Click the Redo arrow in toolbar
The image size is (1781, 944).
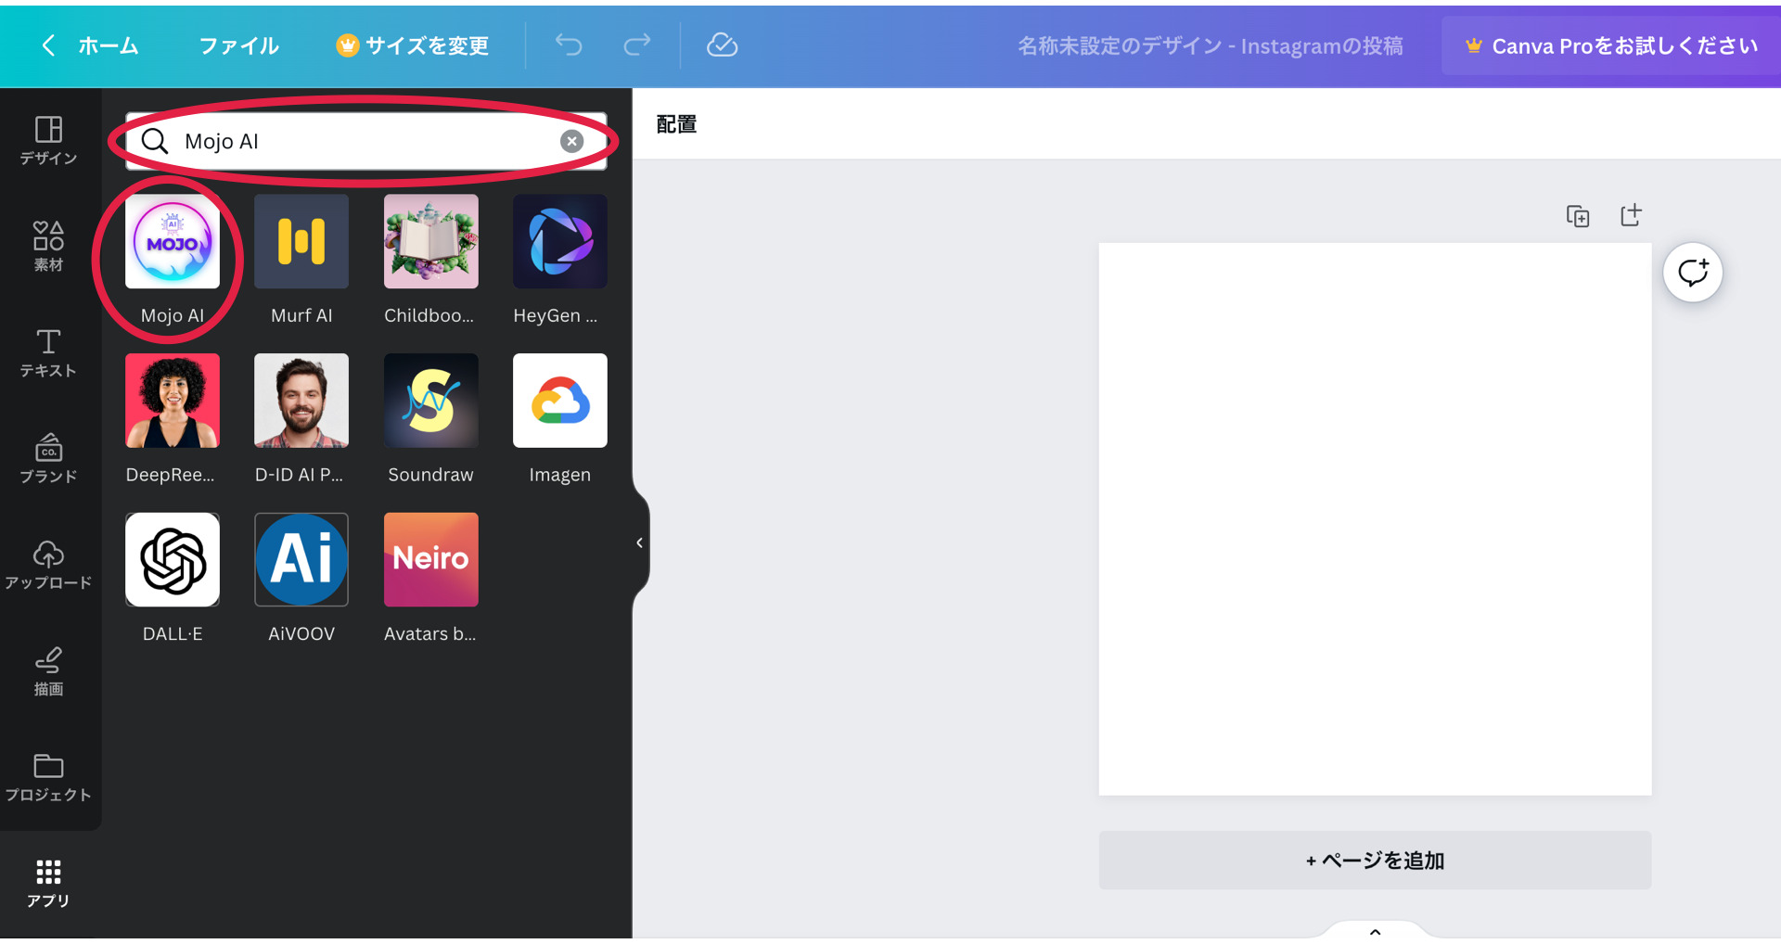(637, 45)
